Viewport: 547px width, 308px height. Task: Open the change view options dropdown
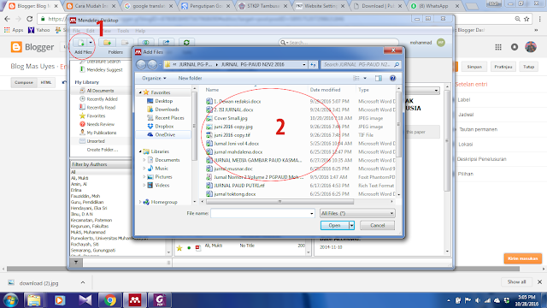pos(365,78)
